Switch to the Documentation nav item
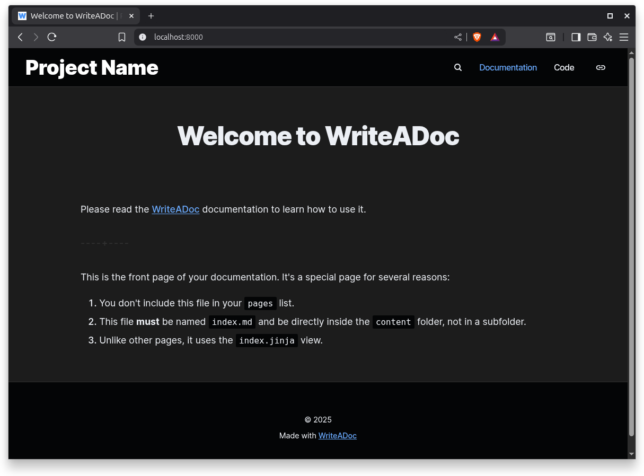 [508, 67]
